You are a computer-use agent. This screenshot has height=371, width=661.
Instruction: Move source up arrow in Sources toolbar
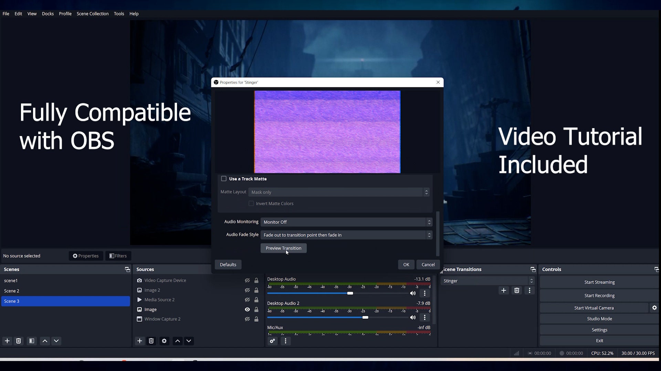click(x=177, y=341)
